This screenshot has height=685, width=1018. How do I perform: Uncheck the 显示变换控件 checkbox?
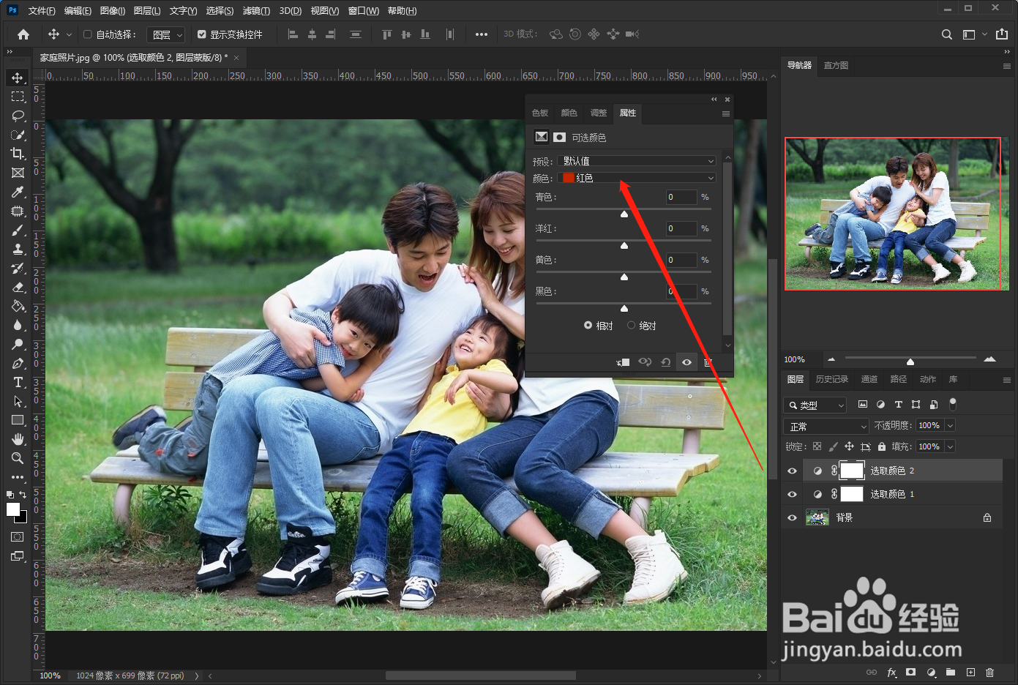tap(202, 34)
